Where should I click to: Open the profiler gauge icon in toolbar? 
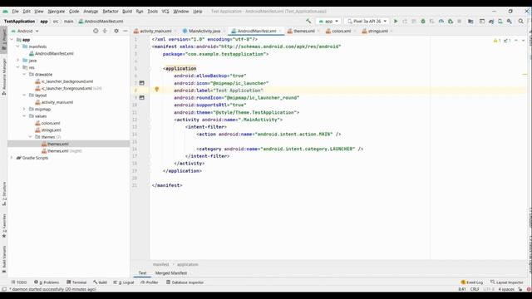pos(441,21)
